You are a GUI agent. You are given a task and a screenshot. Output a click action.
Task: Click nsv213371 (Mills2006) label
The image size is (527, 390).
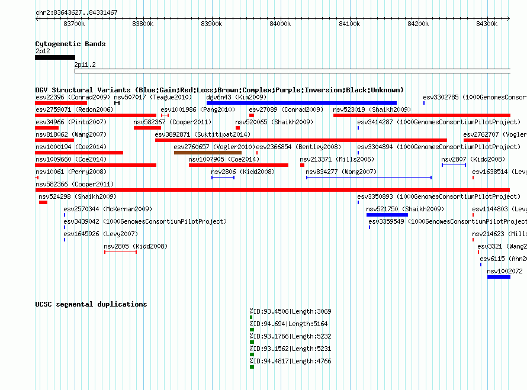(337, 159)
